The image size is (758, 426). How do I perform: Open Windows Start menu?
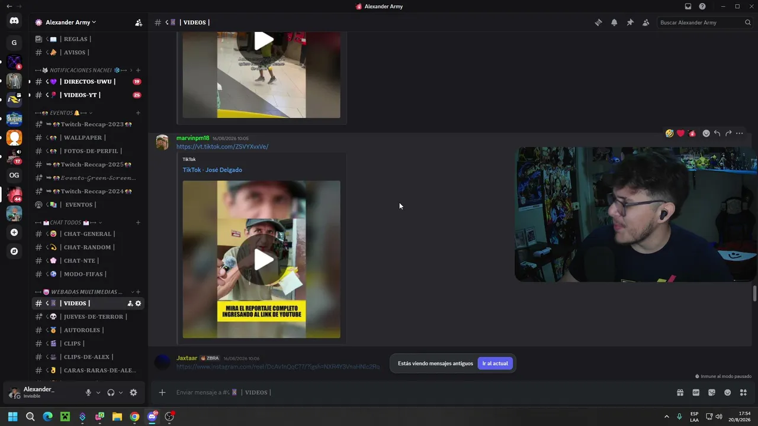13,417
